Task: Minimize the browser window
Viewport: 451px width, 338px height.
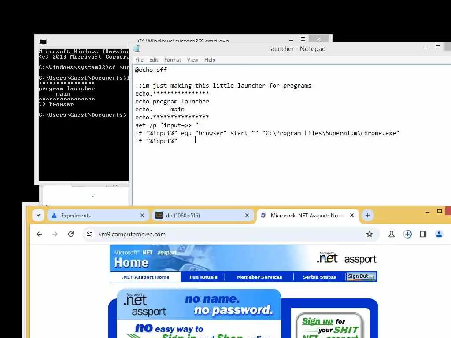Action: point(427,212)
